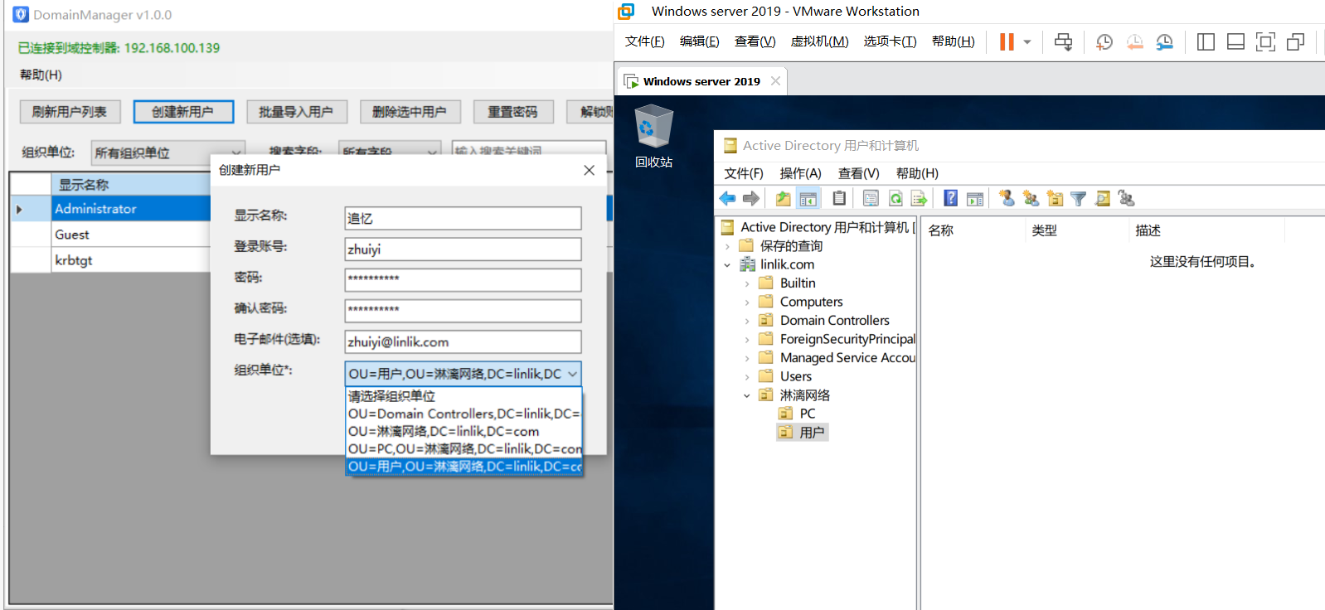Export list from AD toolbar
Image resolution: width=1325 pixels, height=610 pixels.
pos(919,198)
